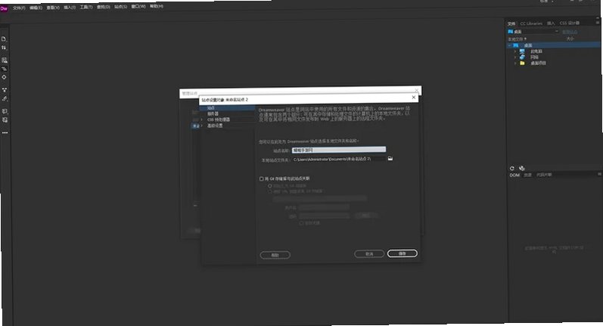Close the site setup dialog
This screenshot has width=603, height=326.
(414, 98)
